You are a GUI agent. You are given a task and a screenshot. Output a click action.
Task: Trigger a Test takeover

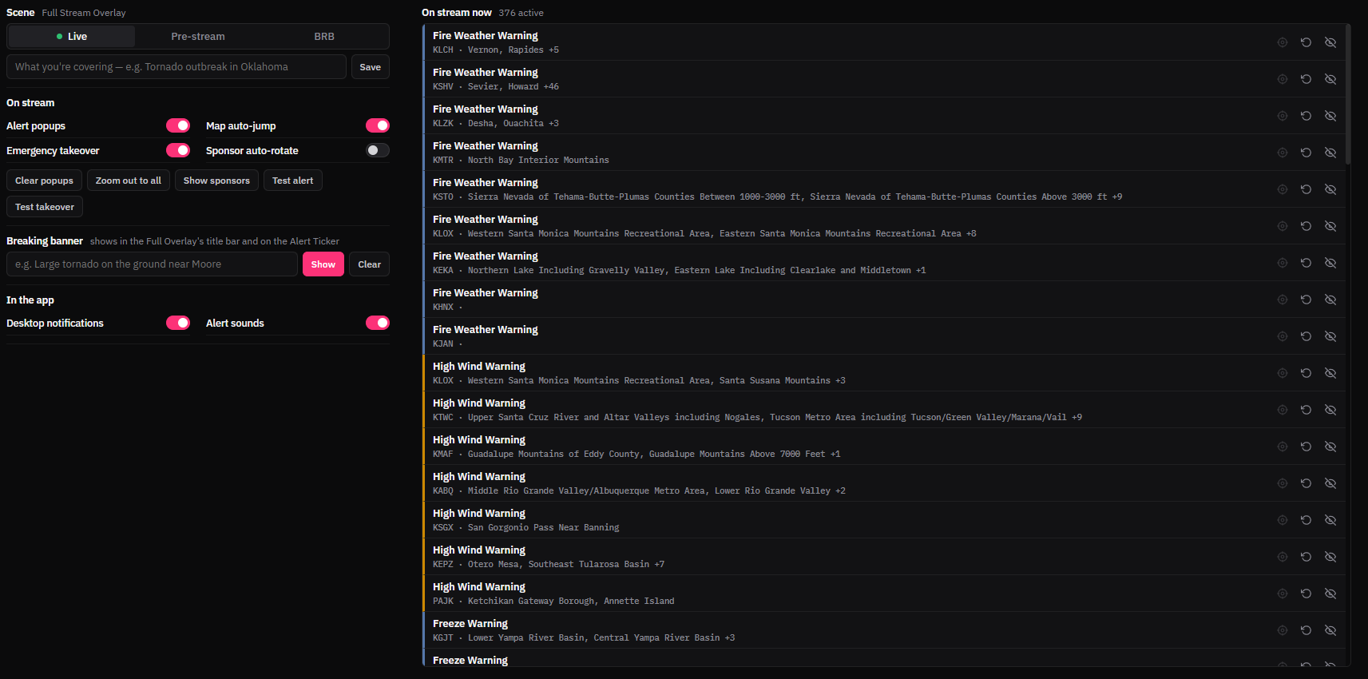pyautogui.click(x=45, y=207)
